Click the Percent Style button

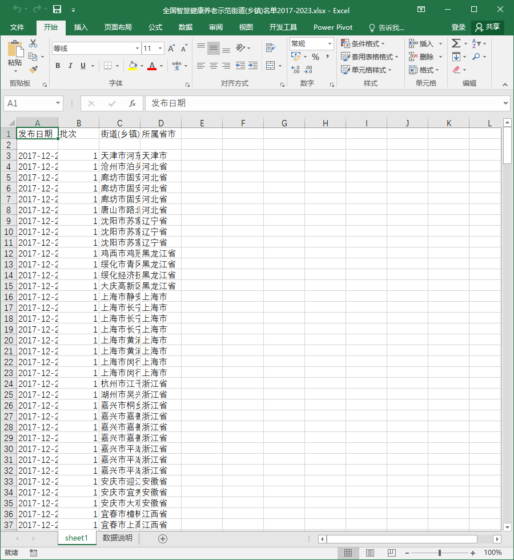coord(315,57)
